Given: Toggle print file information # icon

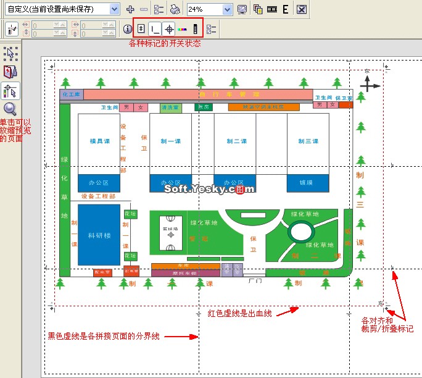Looking at the screenshot, I should pyautogui.click(x=141, y=28).
